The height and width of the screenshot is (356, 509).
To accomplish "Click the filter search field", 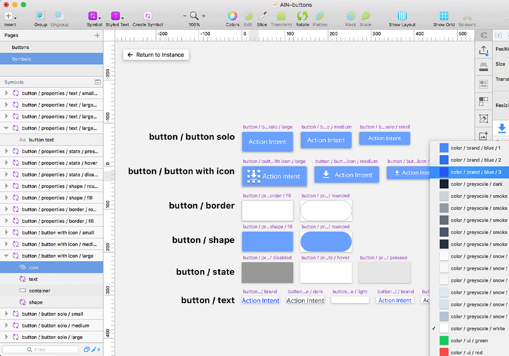I will click(x=40, y=349).
